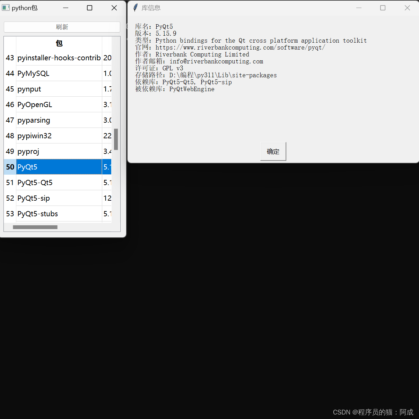This screenshot has height=419, width=419.
Task: Click row header number 47
Action: (x=10, y=120)
